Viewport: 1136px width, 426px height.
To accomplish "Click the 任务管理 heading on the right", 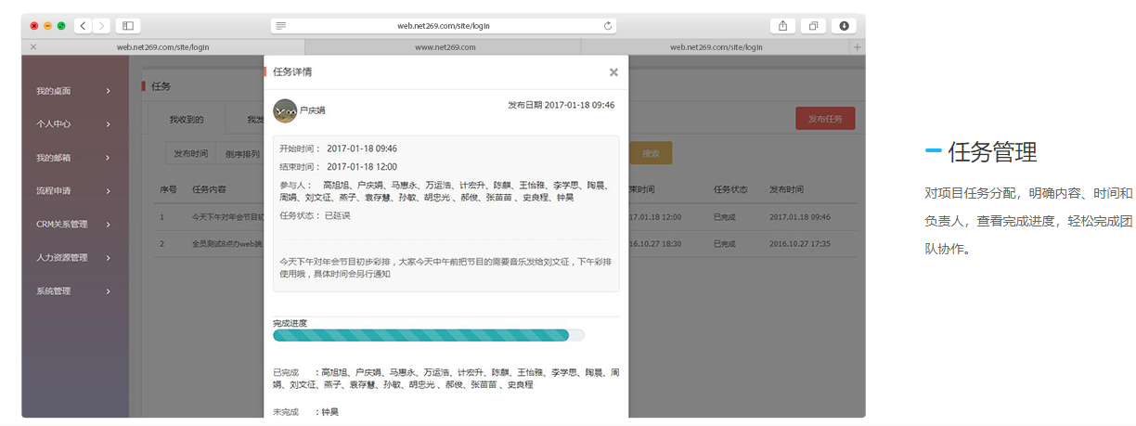I will 992,152.
